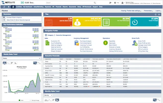Viewport: 163px width, 103px height.
Task: Expand the Personalize dropdown
Action: point(148,11)
